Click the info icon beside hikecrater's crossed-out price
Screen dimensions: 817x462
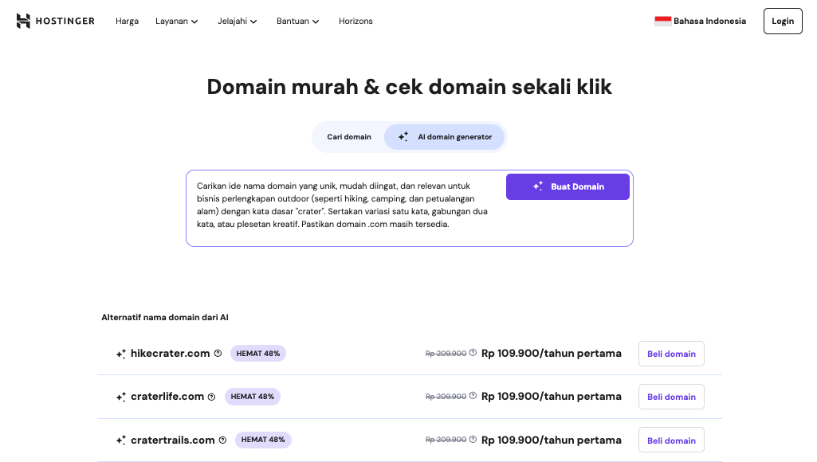pyautogui.click(x=472, y=351)
